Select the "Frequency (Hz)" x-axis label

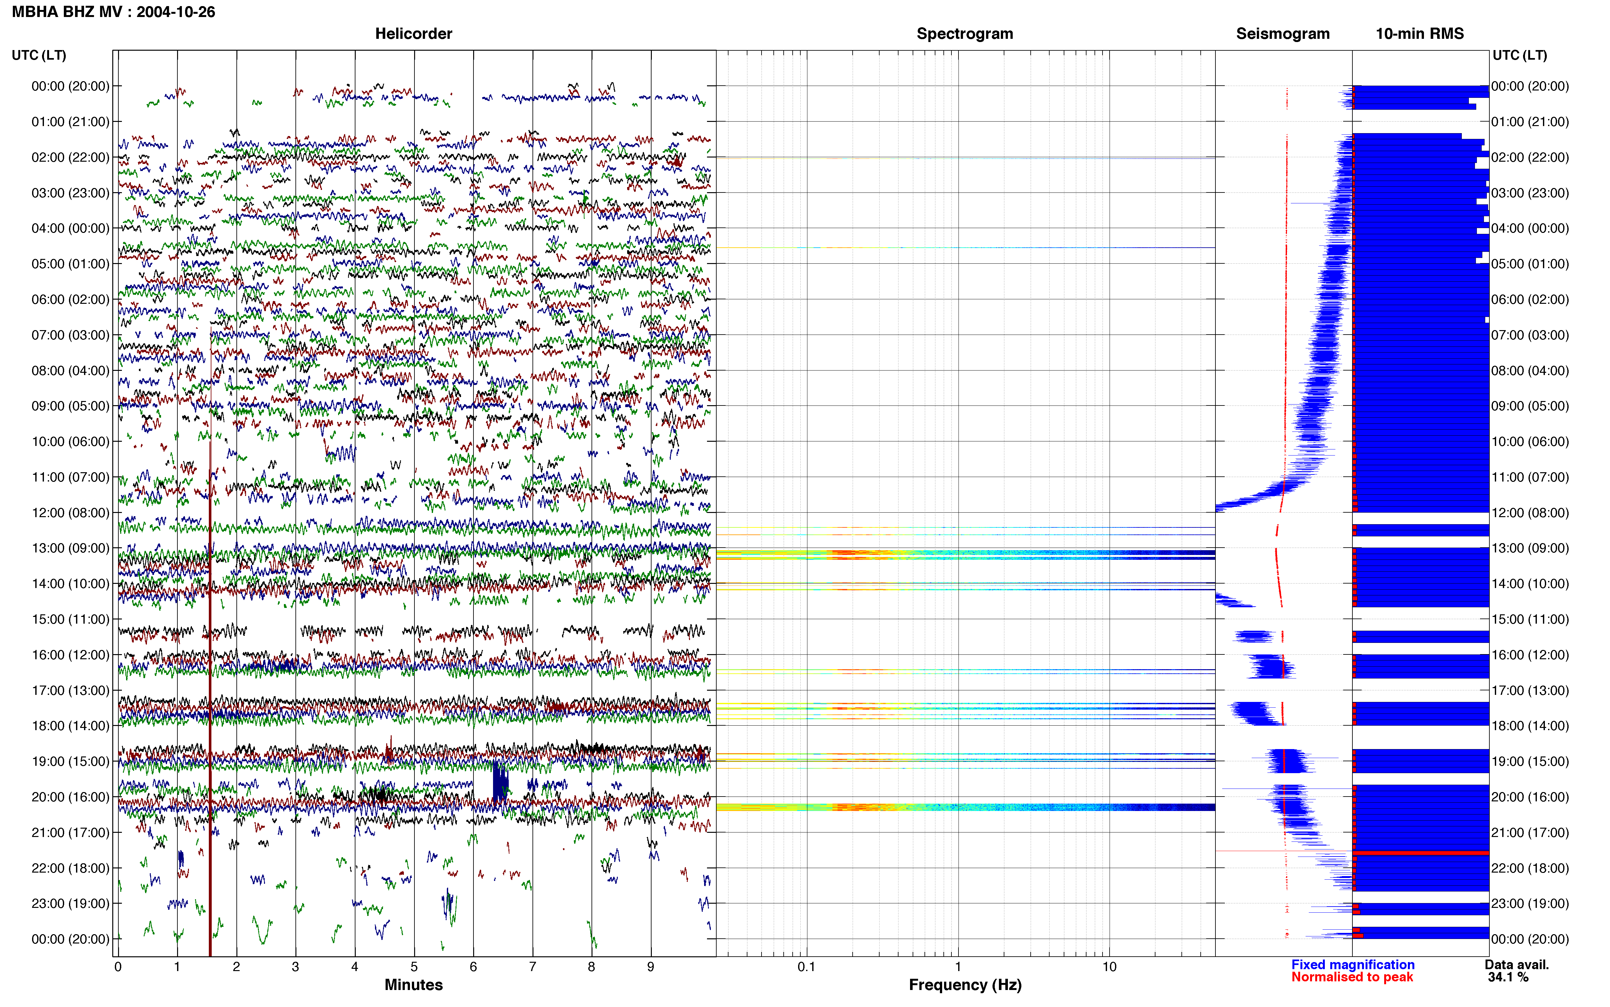point(965,984)
